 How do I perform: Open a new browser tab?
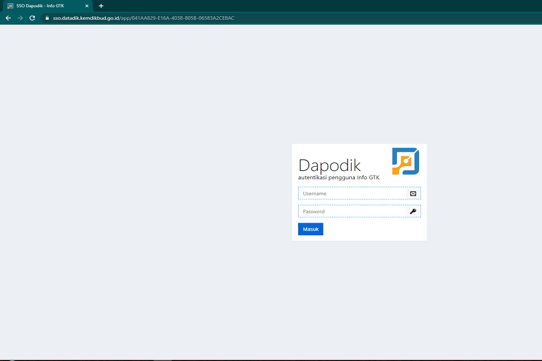101,6
